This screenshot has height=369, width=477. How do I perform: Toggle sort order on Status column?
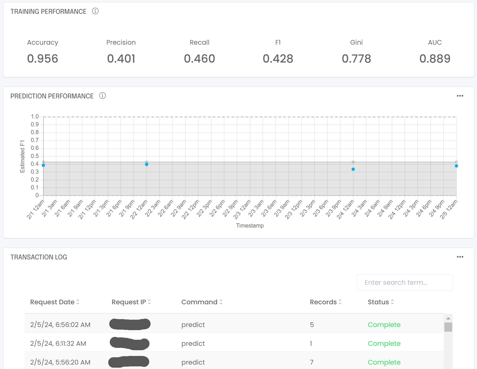click(x=393, y=302)
